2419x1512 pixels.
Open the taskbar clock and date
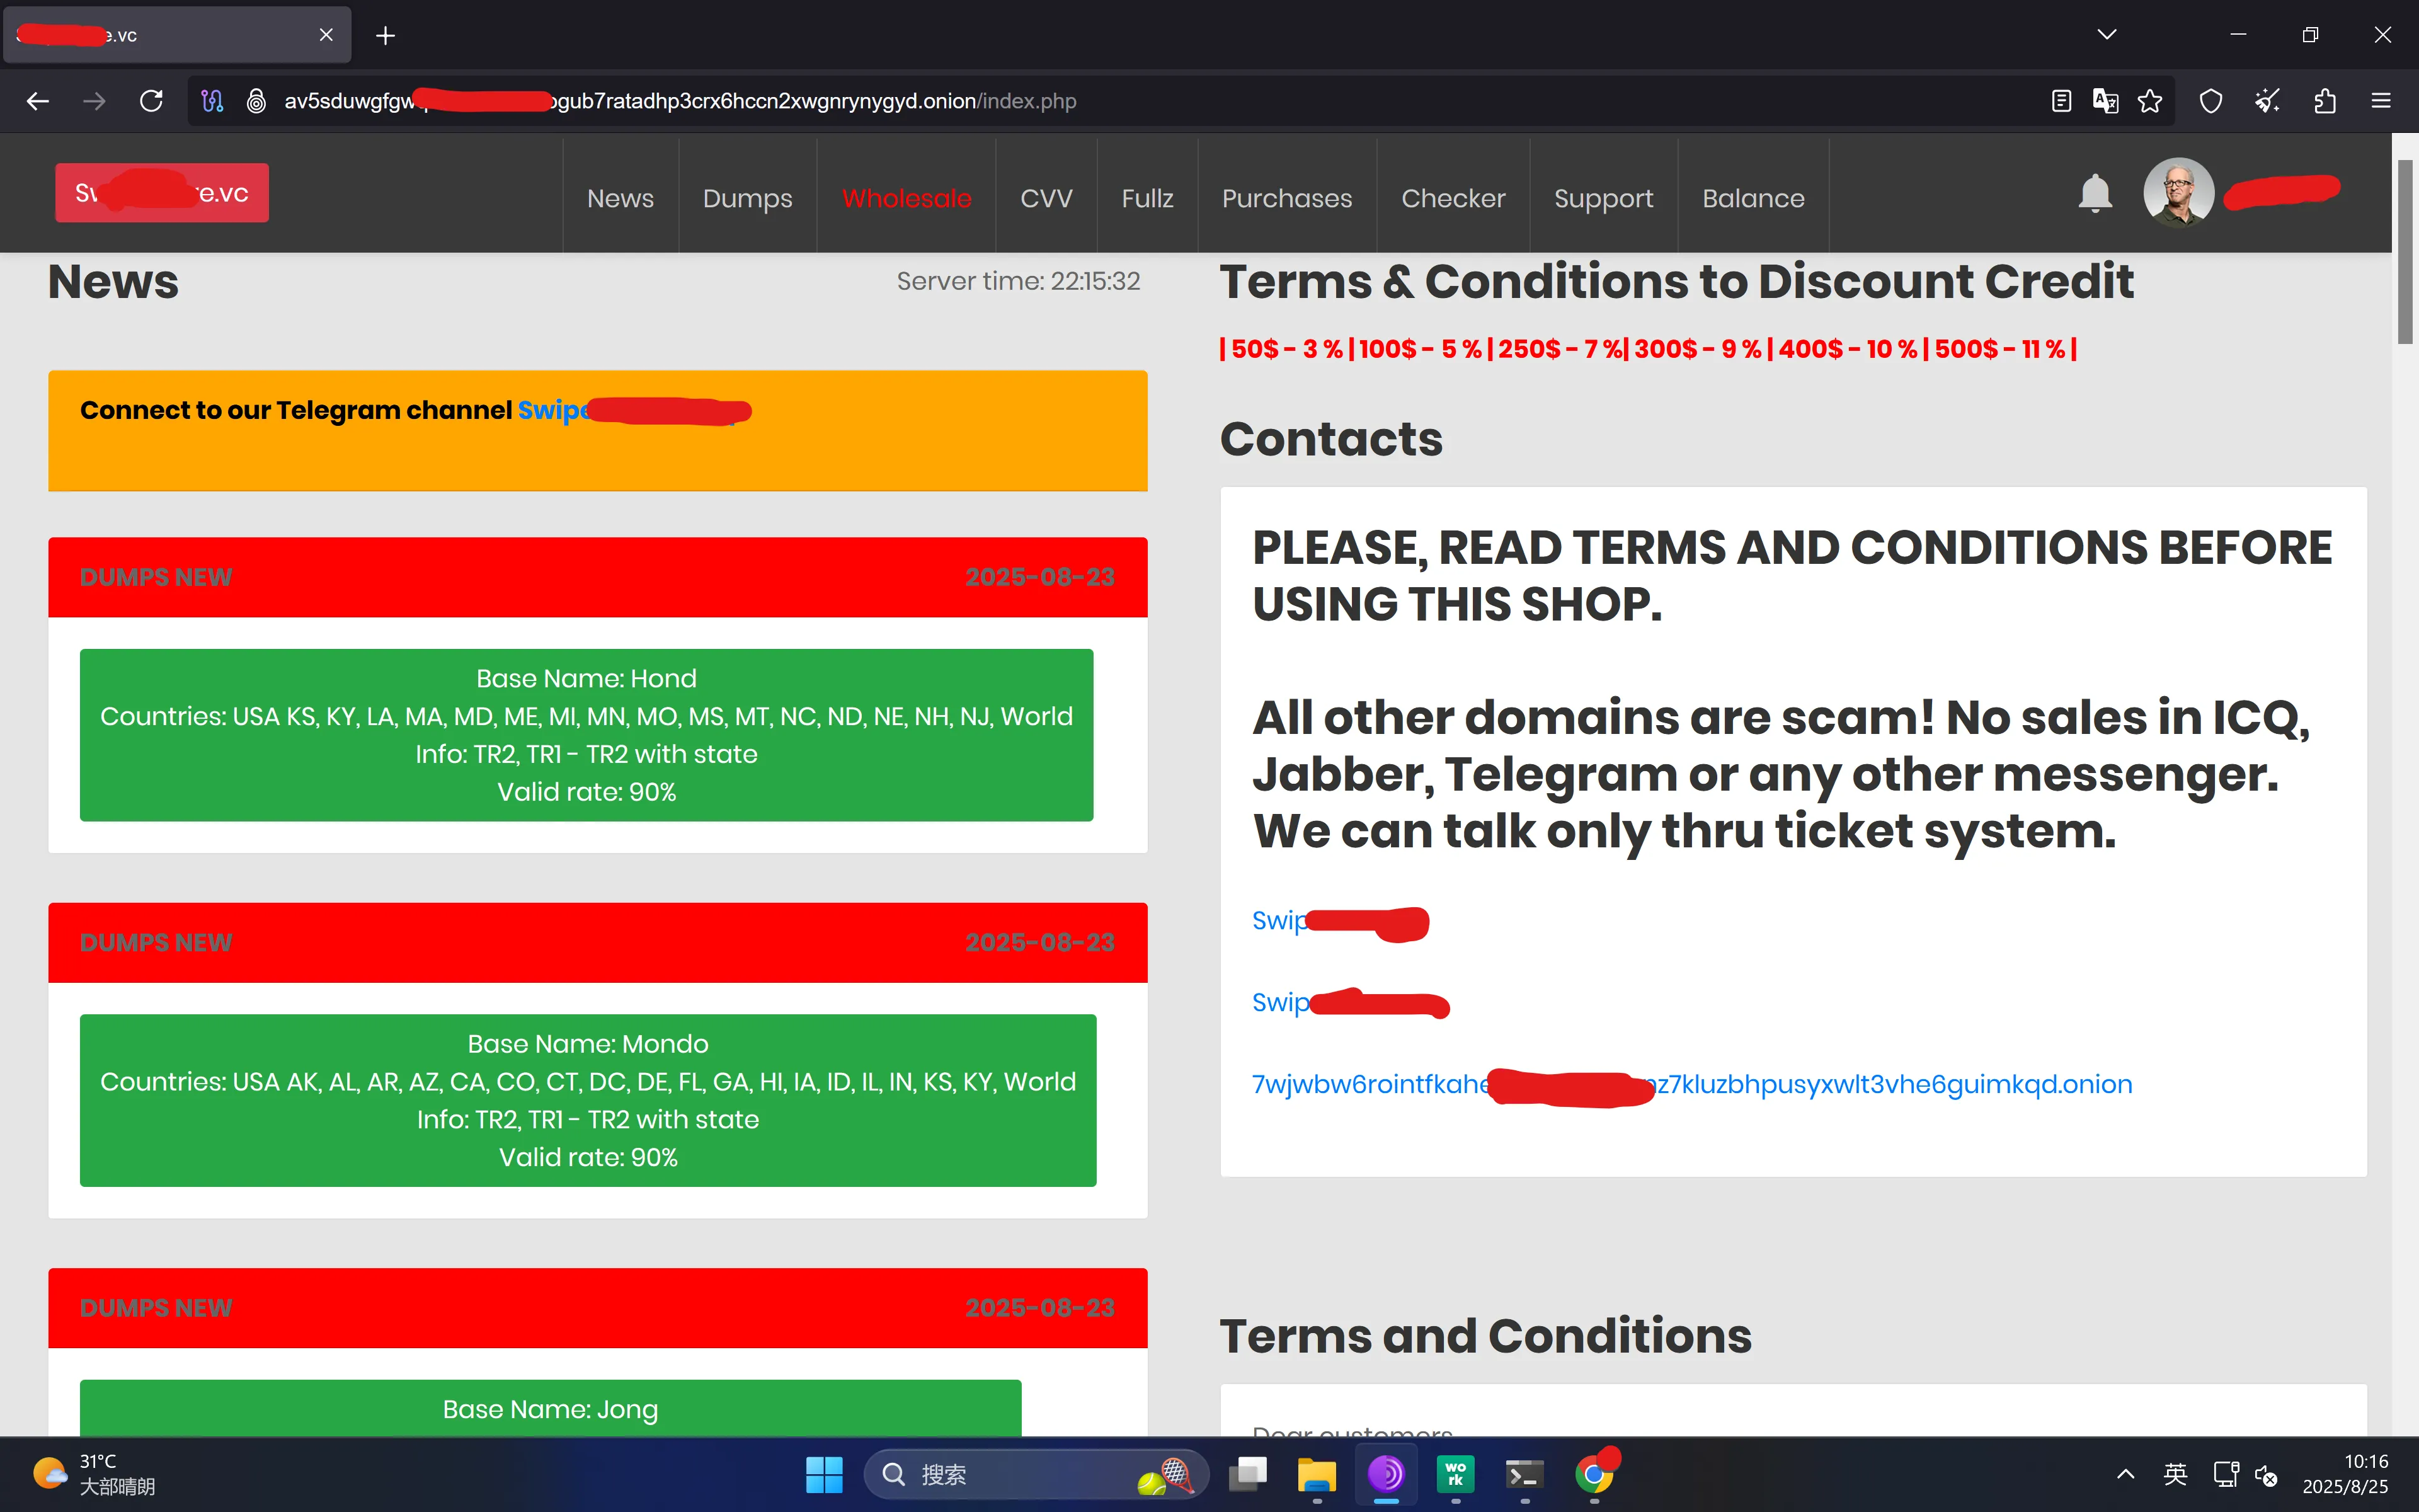2345,1474
